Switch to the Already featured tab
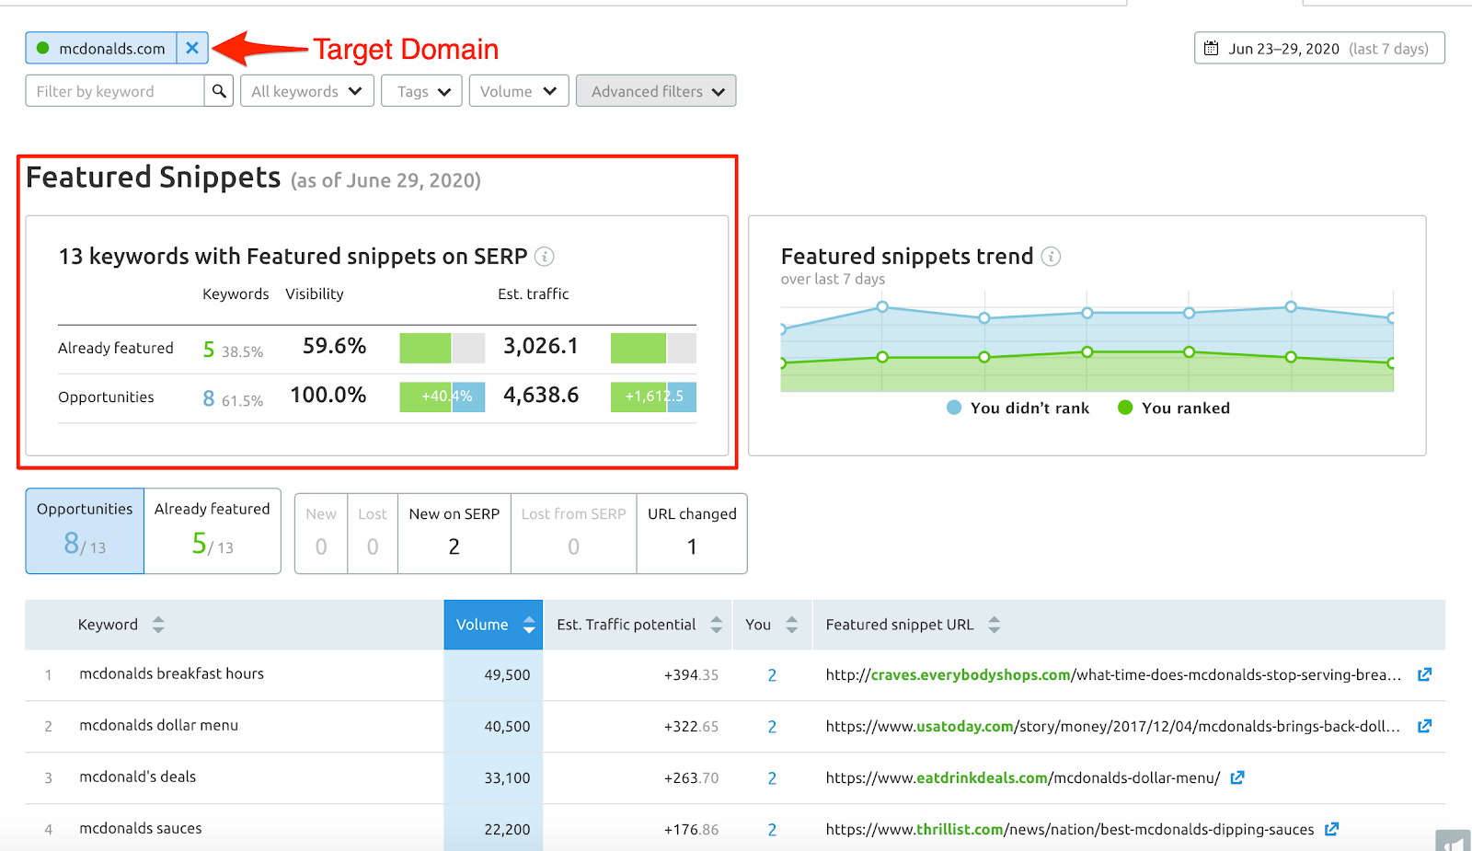 point(212,531)
